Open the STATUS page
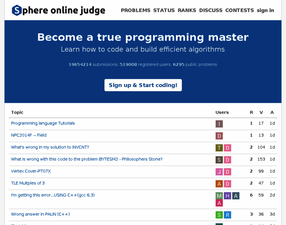Screen dimensions: 286x225 tap(164, 10)
